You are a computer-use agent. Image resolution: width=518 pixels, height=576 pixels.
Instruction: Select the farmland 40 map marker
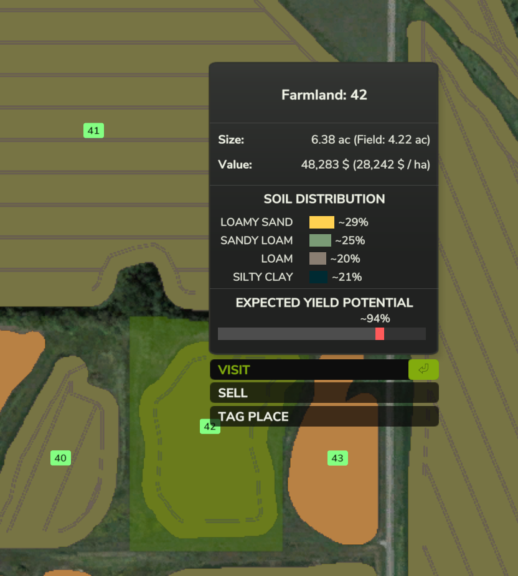(x=60, y=458)
